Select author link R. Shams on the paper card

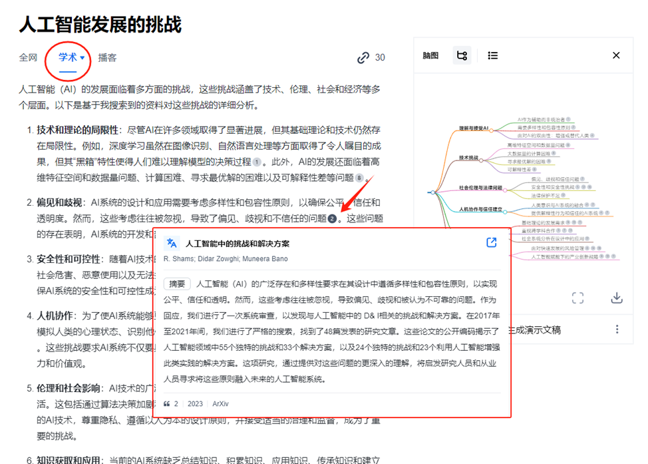pyautogui.click(x=174, y=259)
